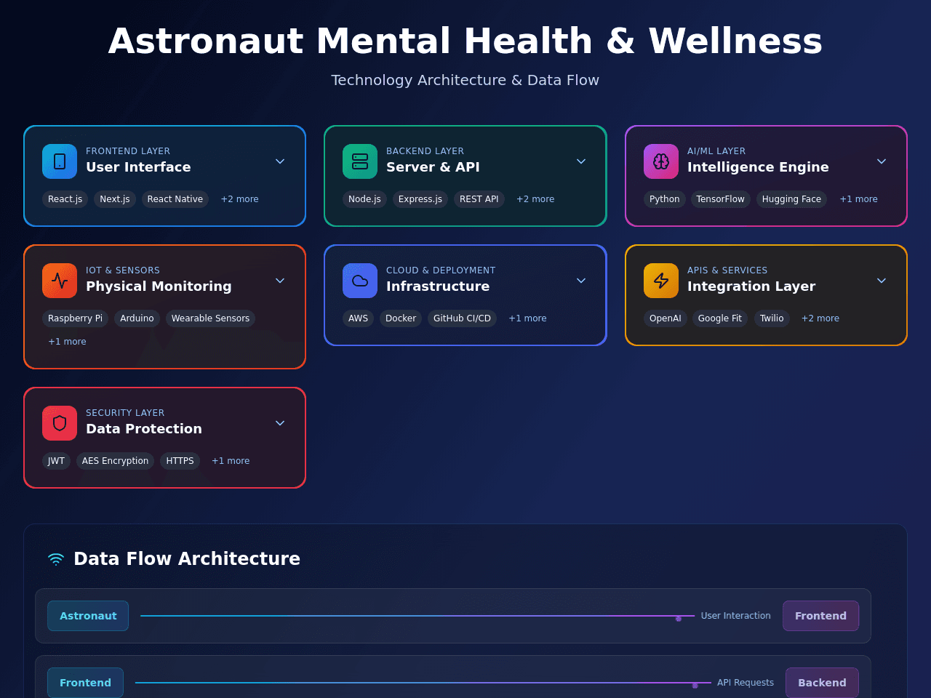Click the Physical Monitoring card title
Screen dimensions: 931x698
pyautogui.click(x=159, y=286)
